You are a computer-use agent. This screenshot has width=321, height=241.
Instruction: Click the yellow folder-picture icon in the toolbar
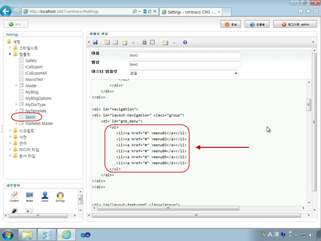click(x=165, y=42)
